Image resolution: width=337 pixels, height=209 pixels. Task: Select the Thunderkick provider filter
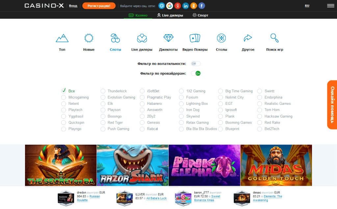tap(114, 91)
